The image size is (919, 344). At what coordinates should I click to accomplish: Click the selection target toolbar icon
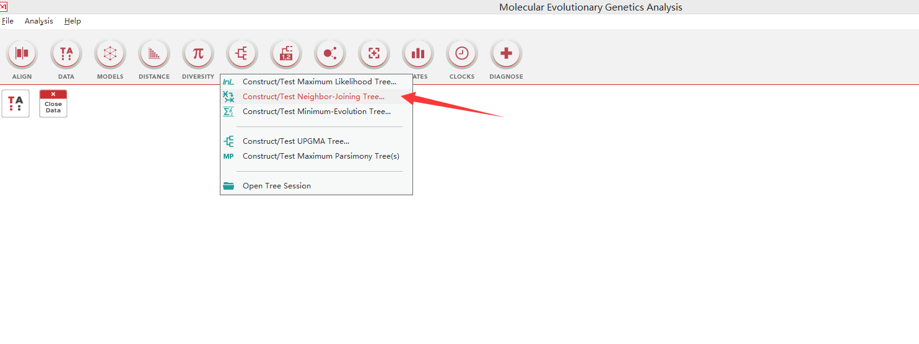[x=373, y=54]
